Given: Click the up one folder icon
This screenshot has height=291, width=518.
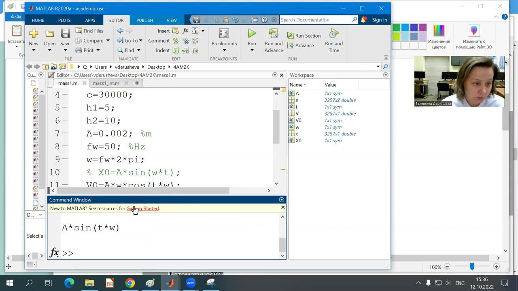Looking at the screenshot, I should click(46, 67).
